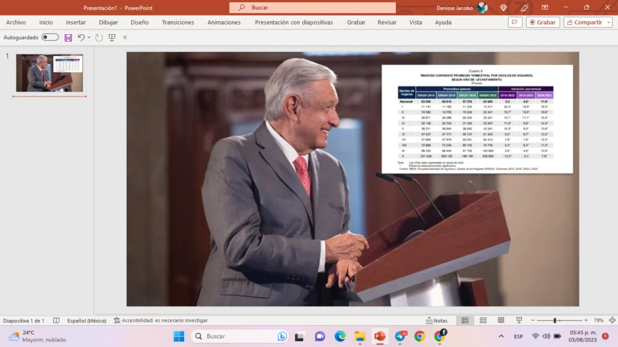This screenshot has height=347, width=618.
Task: Open the clock and date 03/08/2023
Action: pyautogui.click(x=582, y=336)
